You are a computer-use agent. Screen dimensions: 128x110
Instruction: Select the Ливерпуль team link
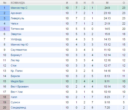(x=17, y=18)
